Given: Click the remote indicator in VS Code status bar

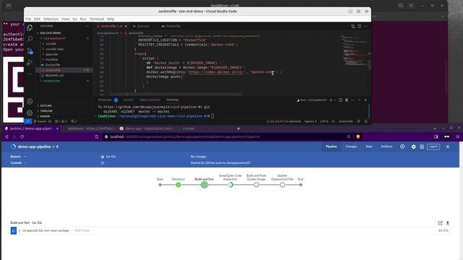Looking at the screenshot, I should coord(27,121).
